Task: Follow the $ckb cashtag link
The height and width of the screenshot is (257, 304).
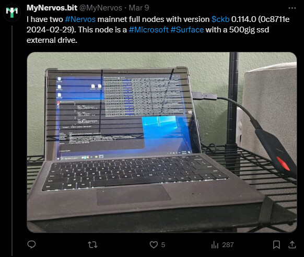Action: (x=220, y=19)
